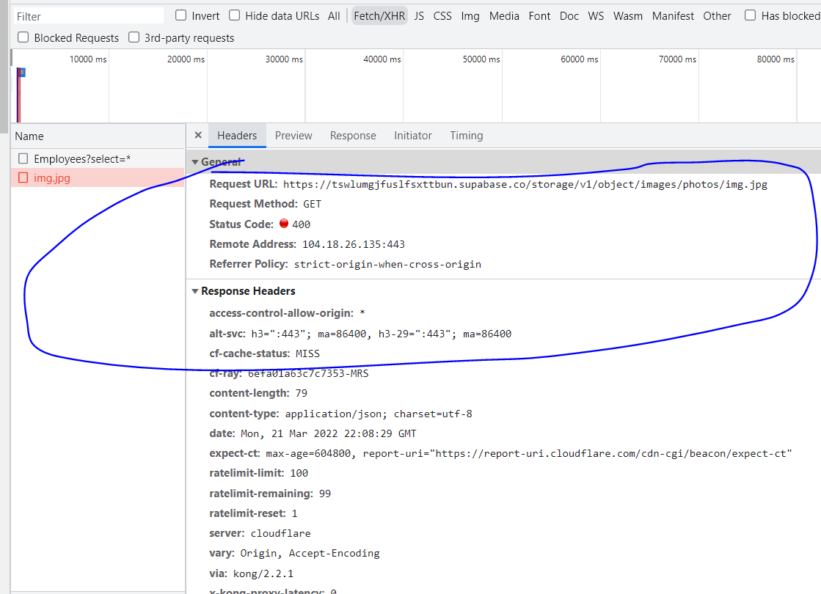Toggle the 3rd-party requests checkbox
Screen dimensions: 821x594
coord(134,37)
